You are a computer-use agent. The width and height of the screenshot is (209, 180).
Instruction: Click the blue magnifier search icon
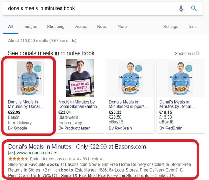click(x=194, y=8)
